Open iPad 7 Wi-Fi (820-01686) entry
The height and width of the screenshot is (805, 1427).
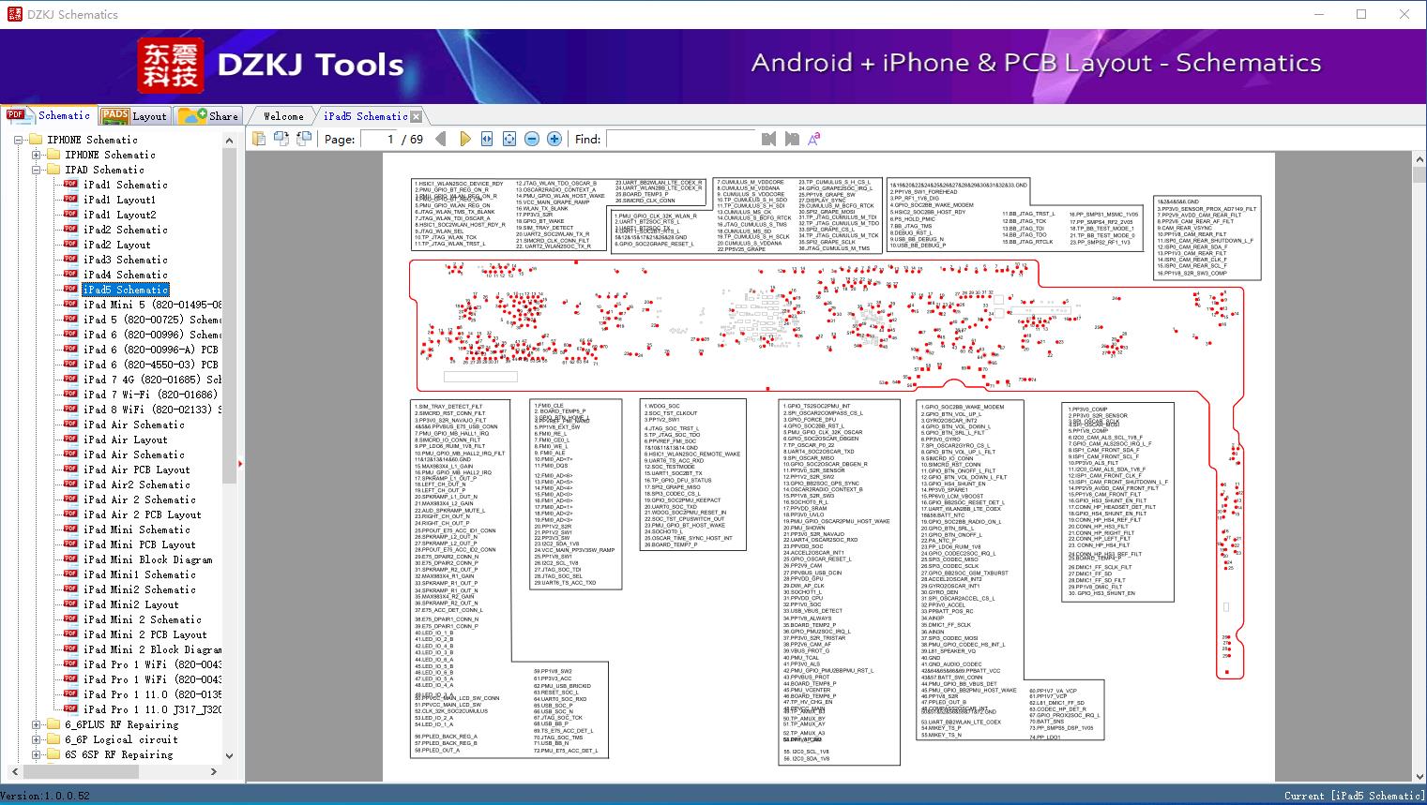(150, 395)
